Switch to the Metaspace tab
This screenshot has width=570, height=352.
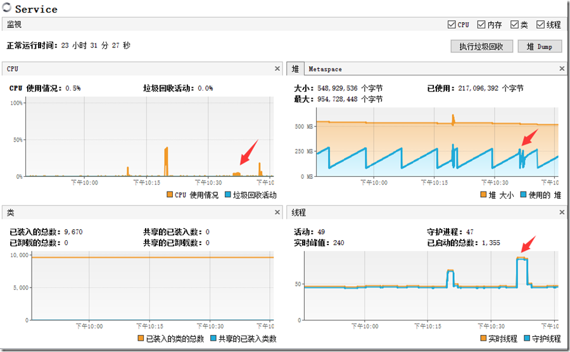click(325, 69)
